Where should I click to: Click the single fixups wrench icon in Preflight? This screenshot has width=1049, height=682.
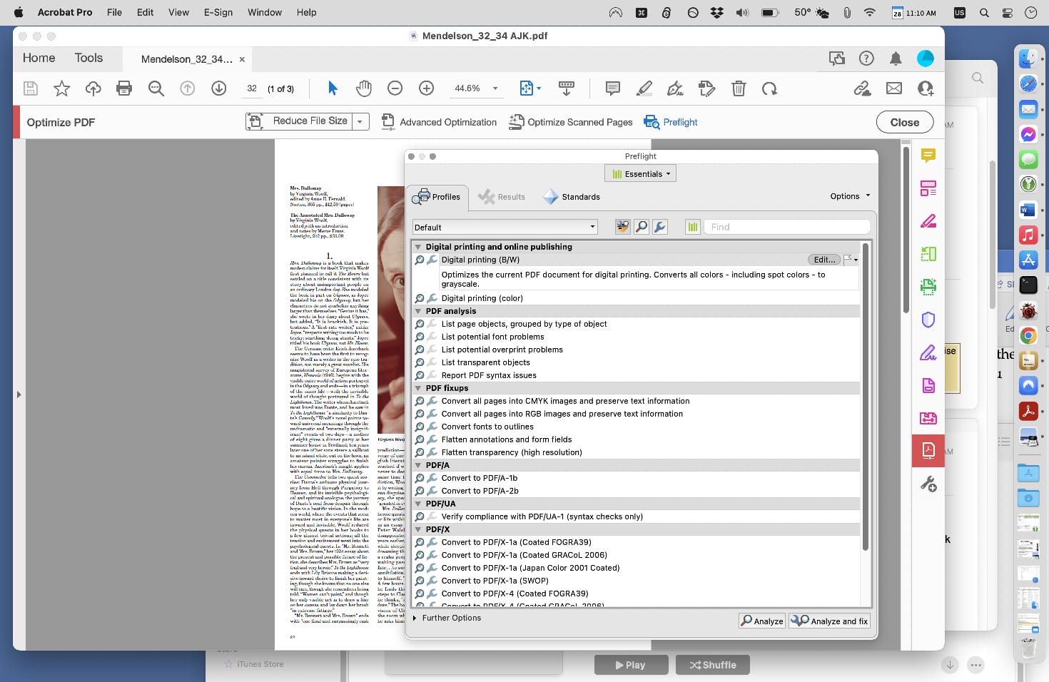(660, 227)
